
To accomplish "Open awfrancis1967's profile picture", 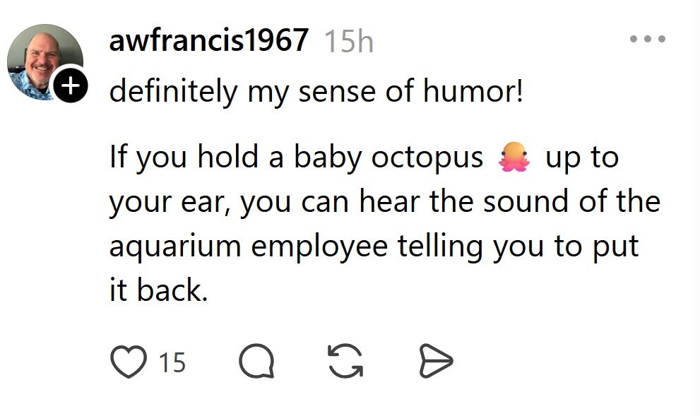I will (x=45, y=62).
